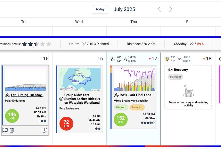Click the cloudy weather icon on Thursday
Viewport: 221px width, 149px height.
click(x=113, y=59)
